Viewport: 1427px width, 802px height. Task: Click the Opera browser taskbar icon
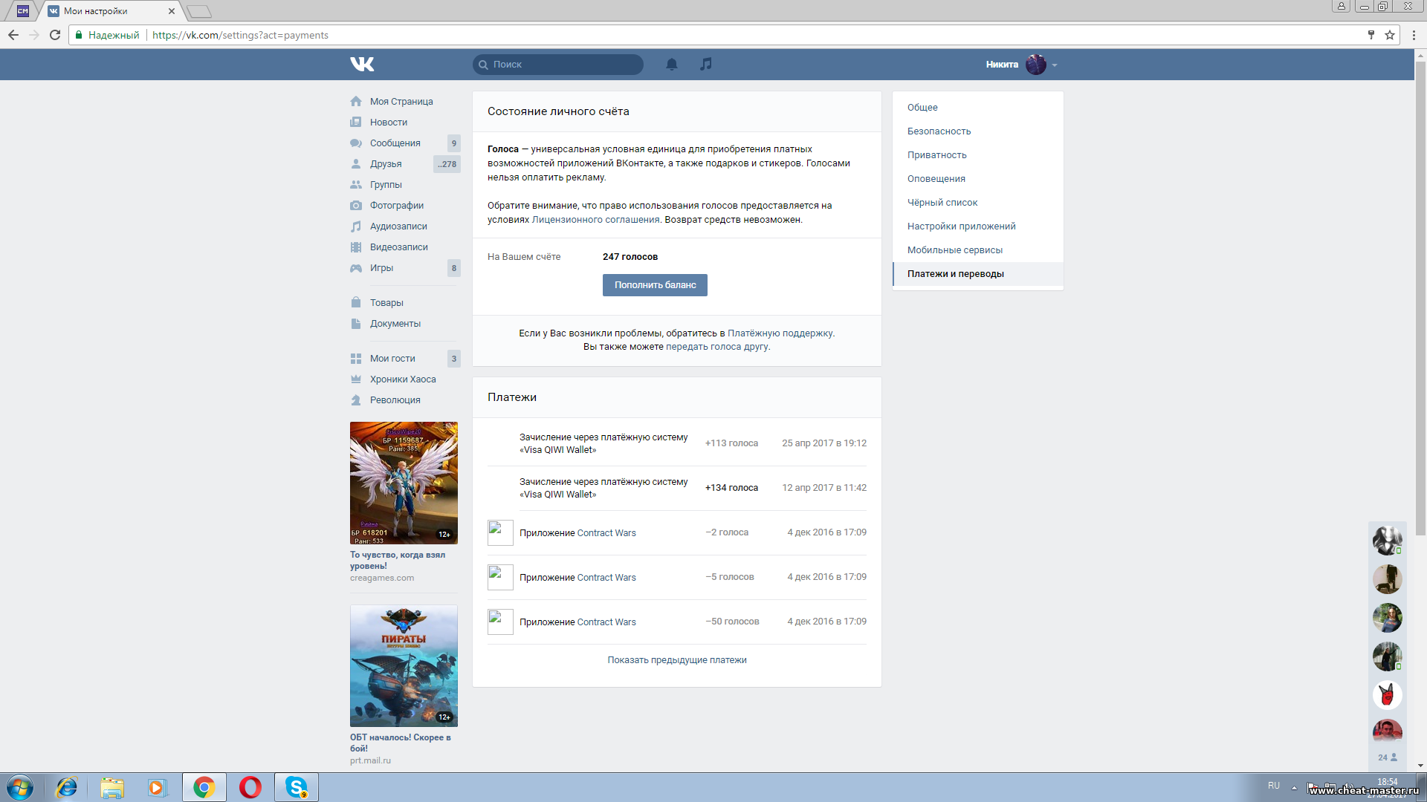(x=250, y=787)
